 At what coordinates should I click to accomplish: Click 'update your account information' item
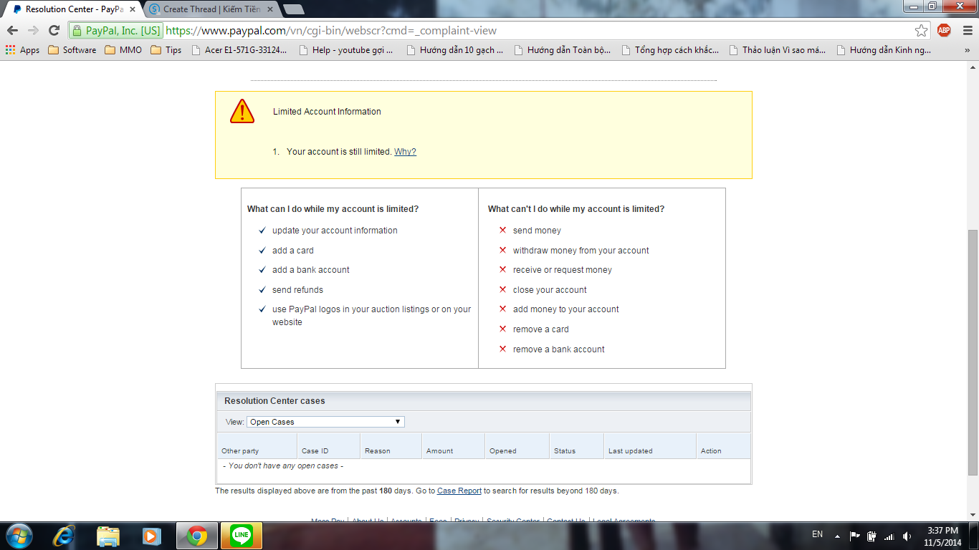pos(335,231)
